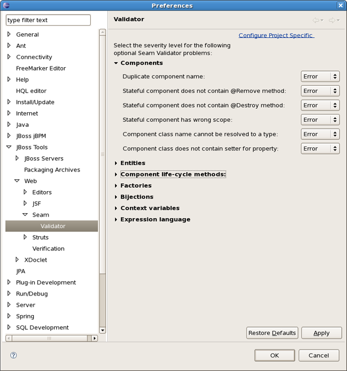Confirm with the OK button

pyautogui.click(x=275, y=355)
